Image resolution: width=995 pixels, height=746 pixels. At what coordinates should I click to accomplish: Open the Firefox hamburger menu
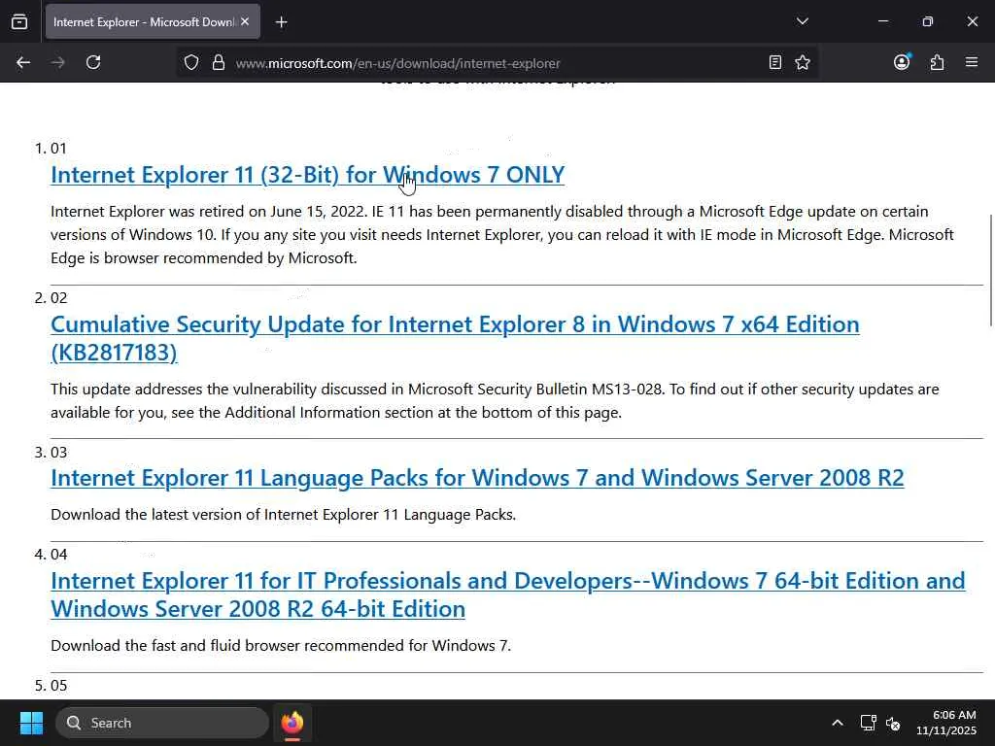(x=972, y=62)
